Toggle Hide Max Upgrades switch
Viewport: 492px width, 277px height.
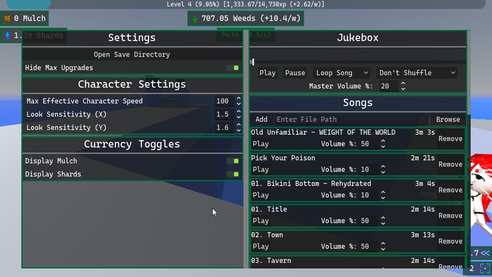pyautogui.click(x=233, y=68)
